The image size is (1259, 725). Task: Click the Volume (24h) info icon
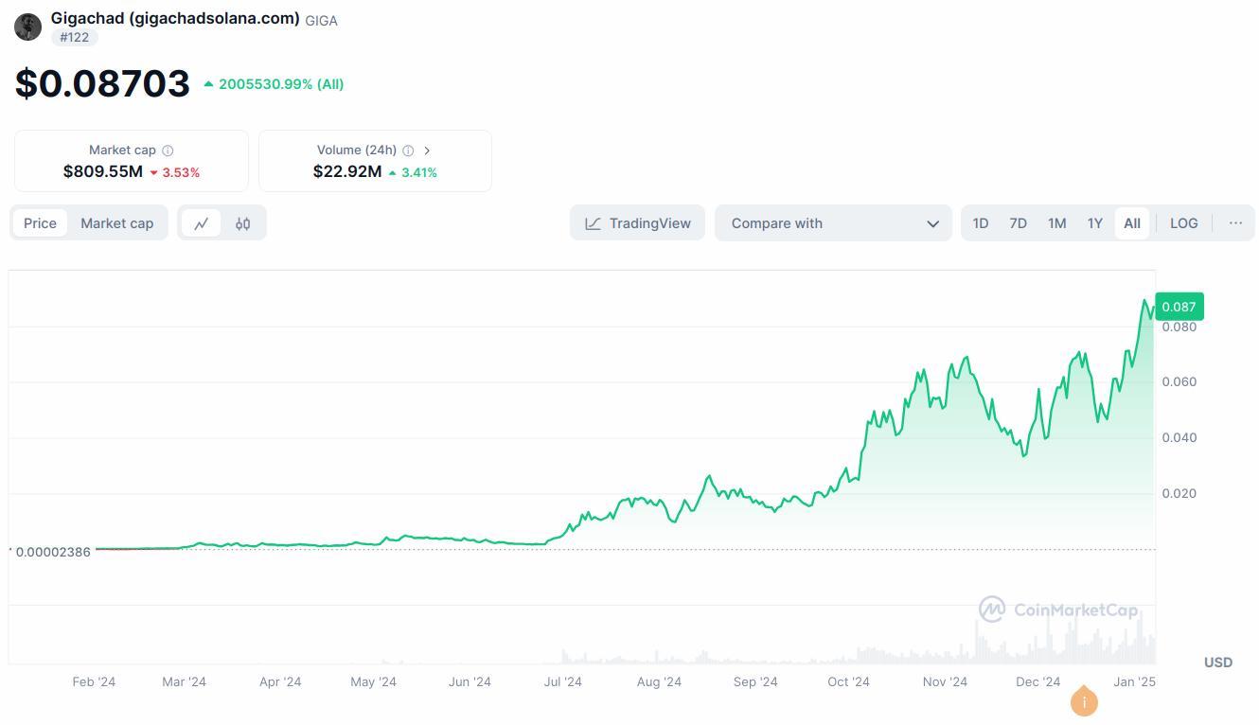(408, 150)
